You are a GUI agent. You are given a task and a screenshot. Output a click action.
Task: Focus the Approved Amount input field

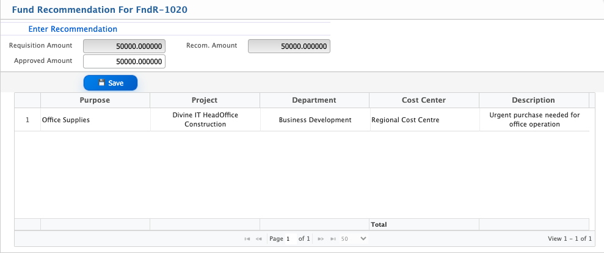coord(124,61)
